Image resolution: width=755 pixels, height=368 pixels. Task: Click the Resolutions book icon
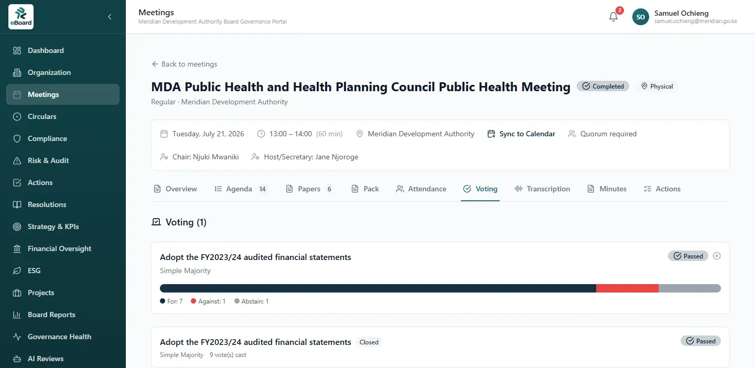[x=17, y=204]
